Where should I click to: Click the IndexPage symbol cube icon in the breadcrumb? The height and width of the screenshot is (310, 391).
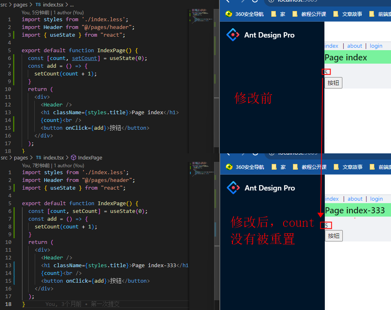coord(74,157)
